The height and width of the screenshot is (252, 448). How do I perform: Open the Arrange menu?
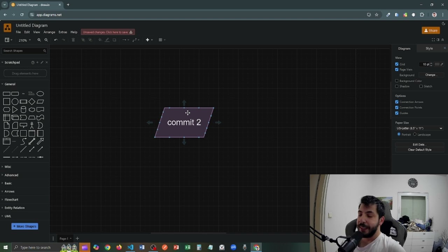click(x=49, y=32)
